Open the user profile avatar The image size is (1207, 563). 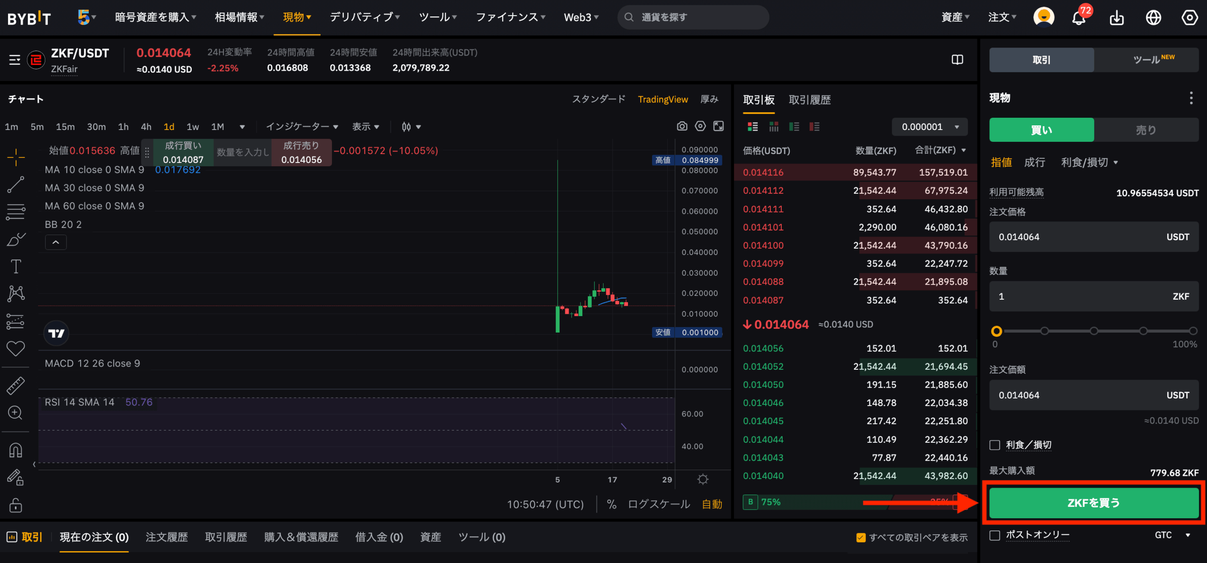[x=1044, y=17]
